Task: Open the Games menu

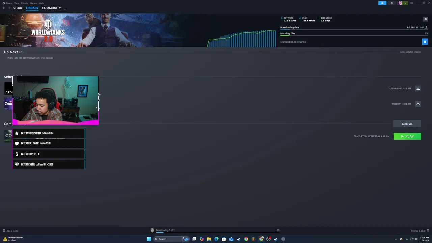Action: (x=33, y=3)
